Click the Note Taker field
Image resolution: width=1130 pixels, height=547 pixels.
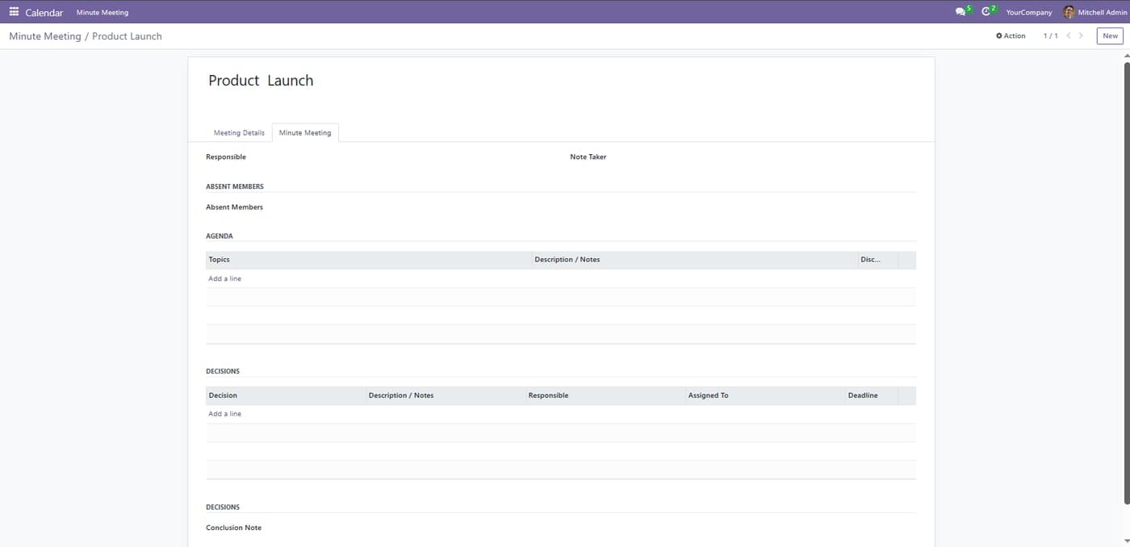click(588, 157)
